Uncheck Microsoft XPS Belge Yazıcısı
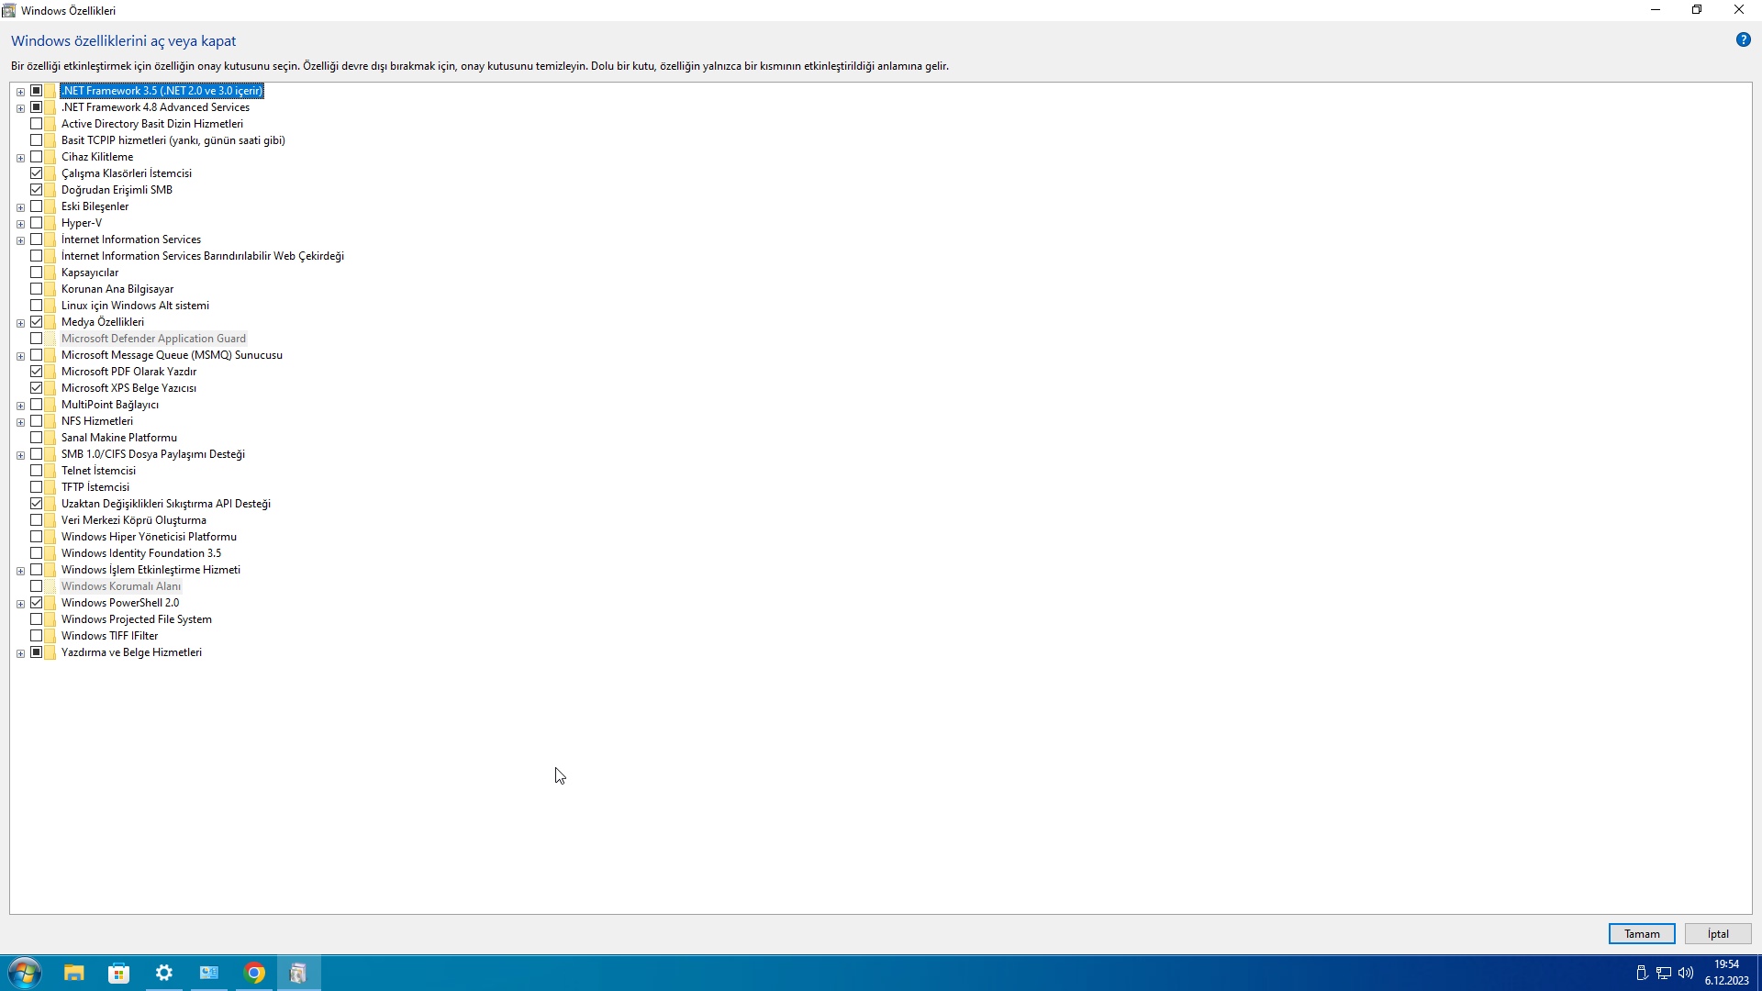1762x991 pixels. (x=37, y=388)
